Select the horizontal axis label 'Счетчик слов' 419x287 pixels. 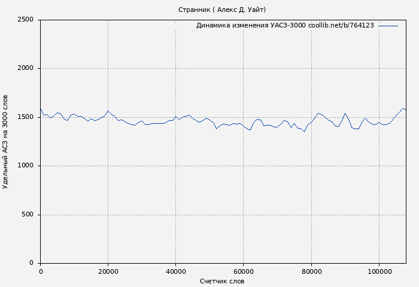click(x=222, y=281)
